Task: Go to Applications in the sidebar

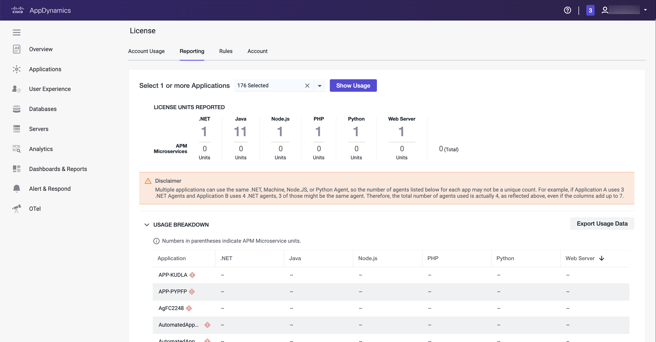Action: [x=45, y=69]
